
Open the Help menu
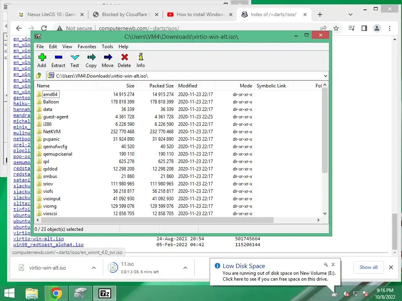123,47
